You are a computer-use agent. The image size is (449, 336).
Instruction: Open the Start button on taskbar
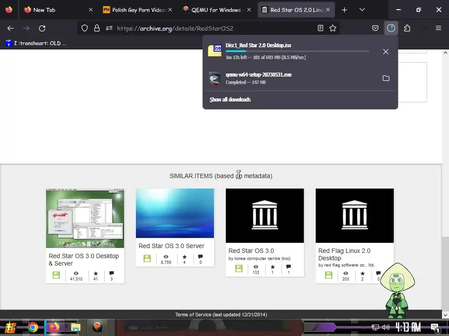(11, 327)
